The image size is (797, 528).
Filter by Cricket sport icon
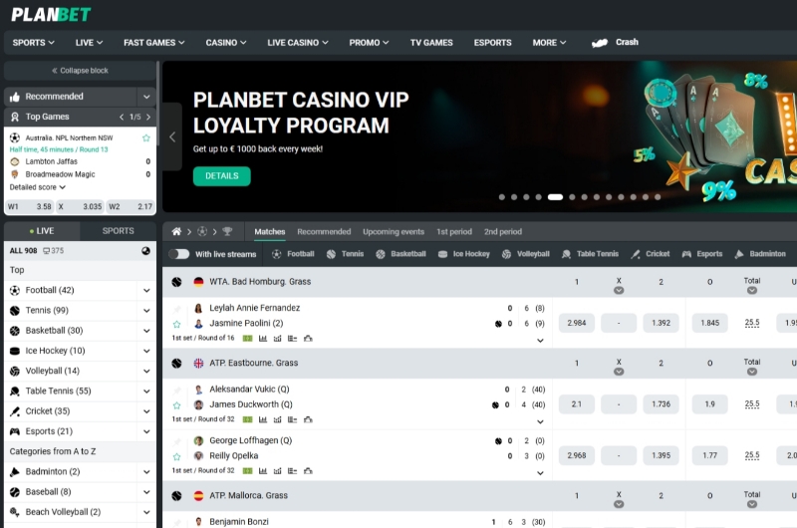636,254
